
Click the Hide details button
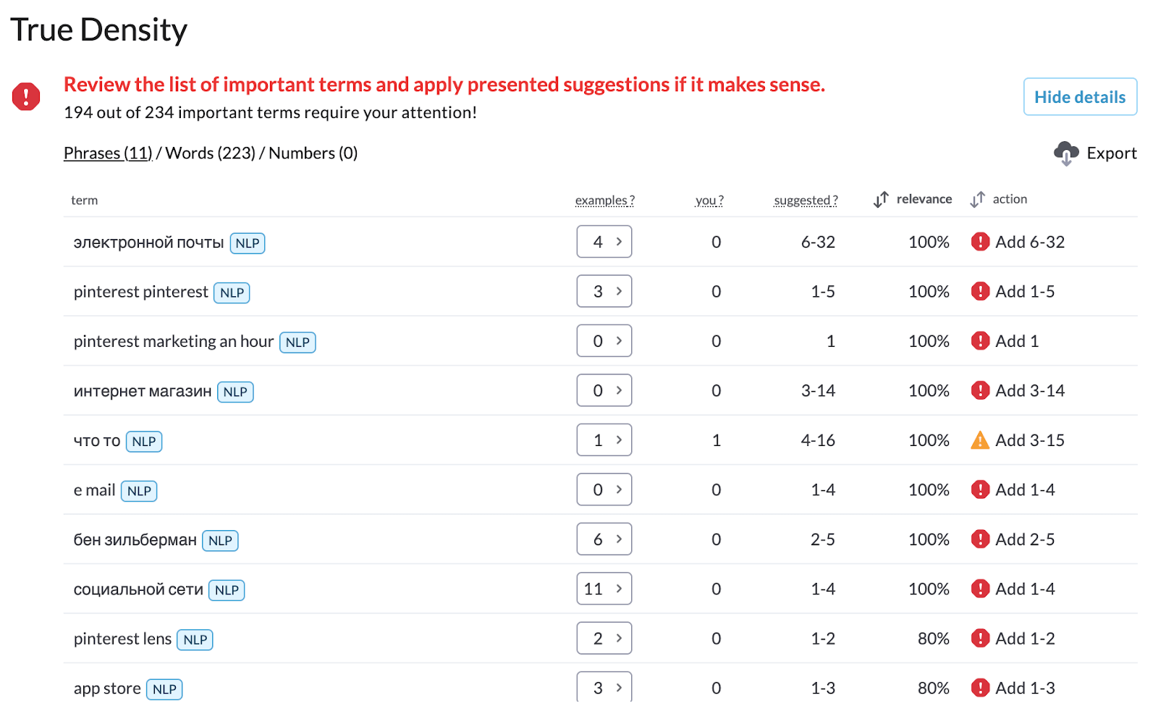[1080, 97]
